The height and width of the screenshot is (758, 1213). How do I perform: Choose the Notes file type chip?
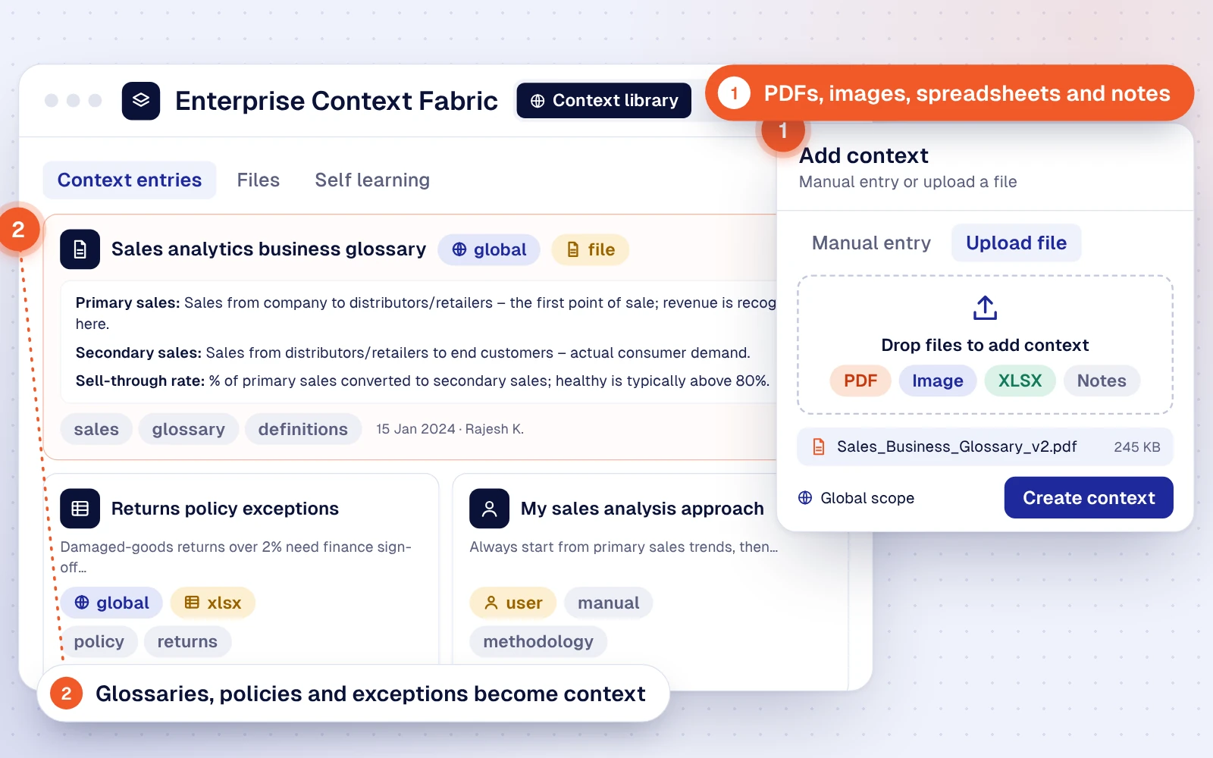(x=1102, y=381)
